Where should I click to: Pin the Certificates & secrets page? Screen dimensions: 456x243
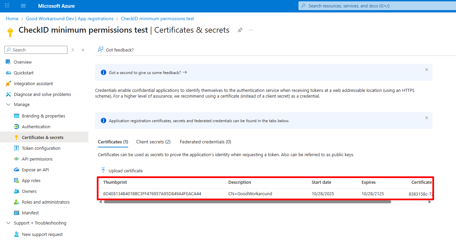[x=240, y=30]
